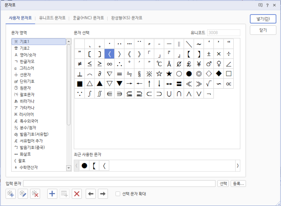
Task: Click the 입력 문자 input field
Action: point(119,183)
